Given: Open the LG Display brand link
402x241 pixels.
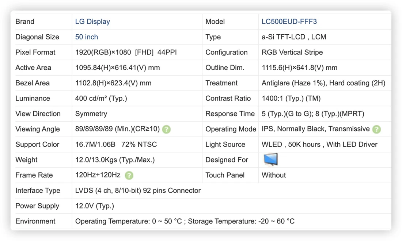Looking at the screenshot, I should (92, 22).
